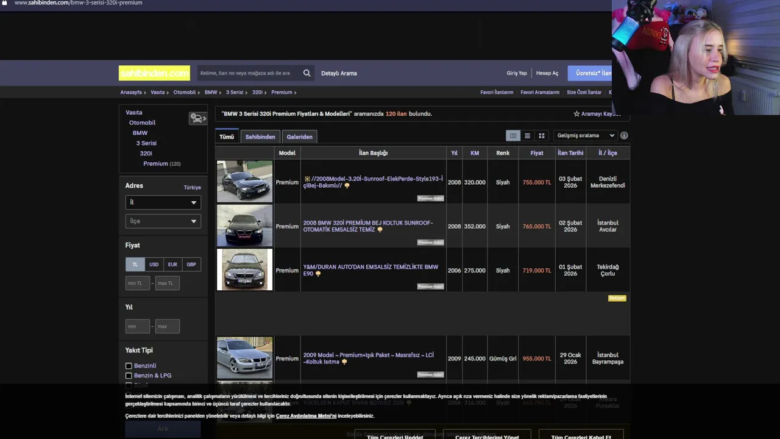
Task: Click the Ücretsiz İlan button
Action: click(x=590, y=73)
